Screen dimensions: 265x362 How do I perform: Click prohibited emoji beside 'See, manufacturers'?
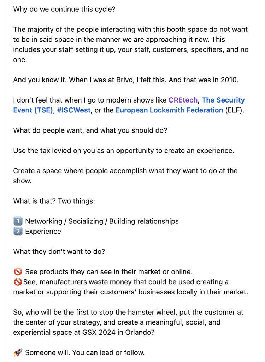click(18, 282)
